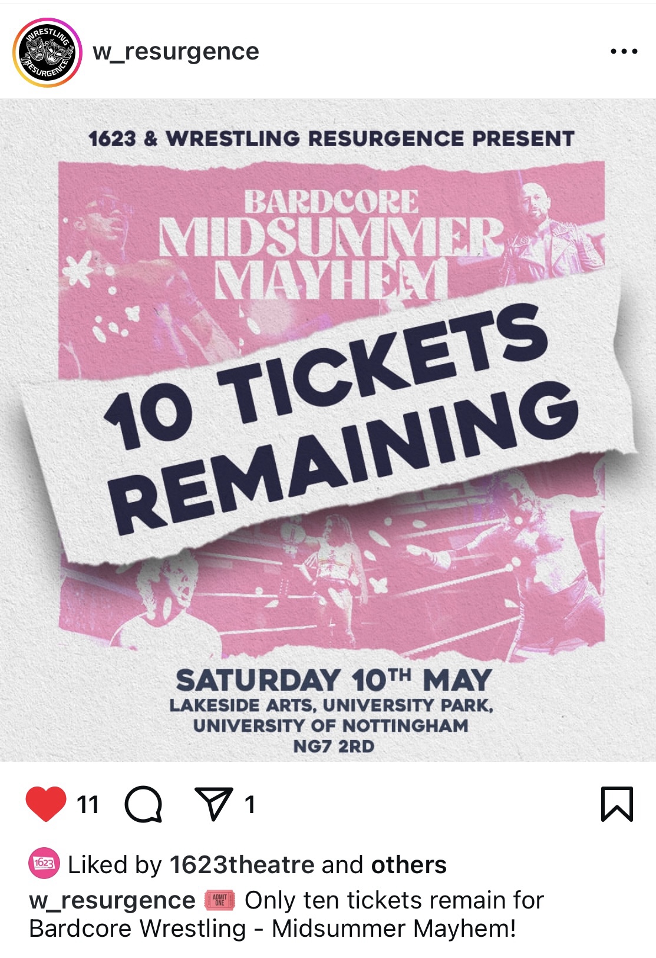
Task: Tap the Saturday 10th May date text
Action: [334, 680]
